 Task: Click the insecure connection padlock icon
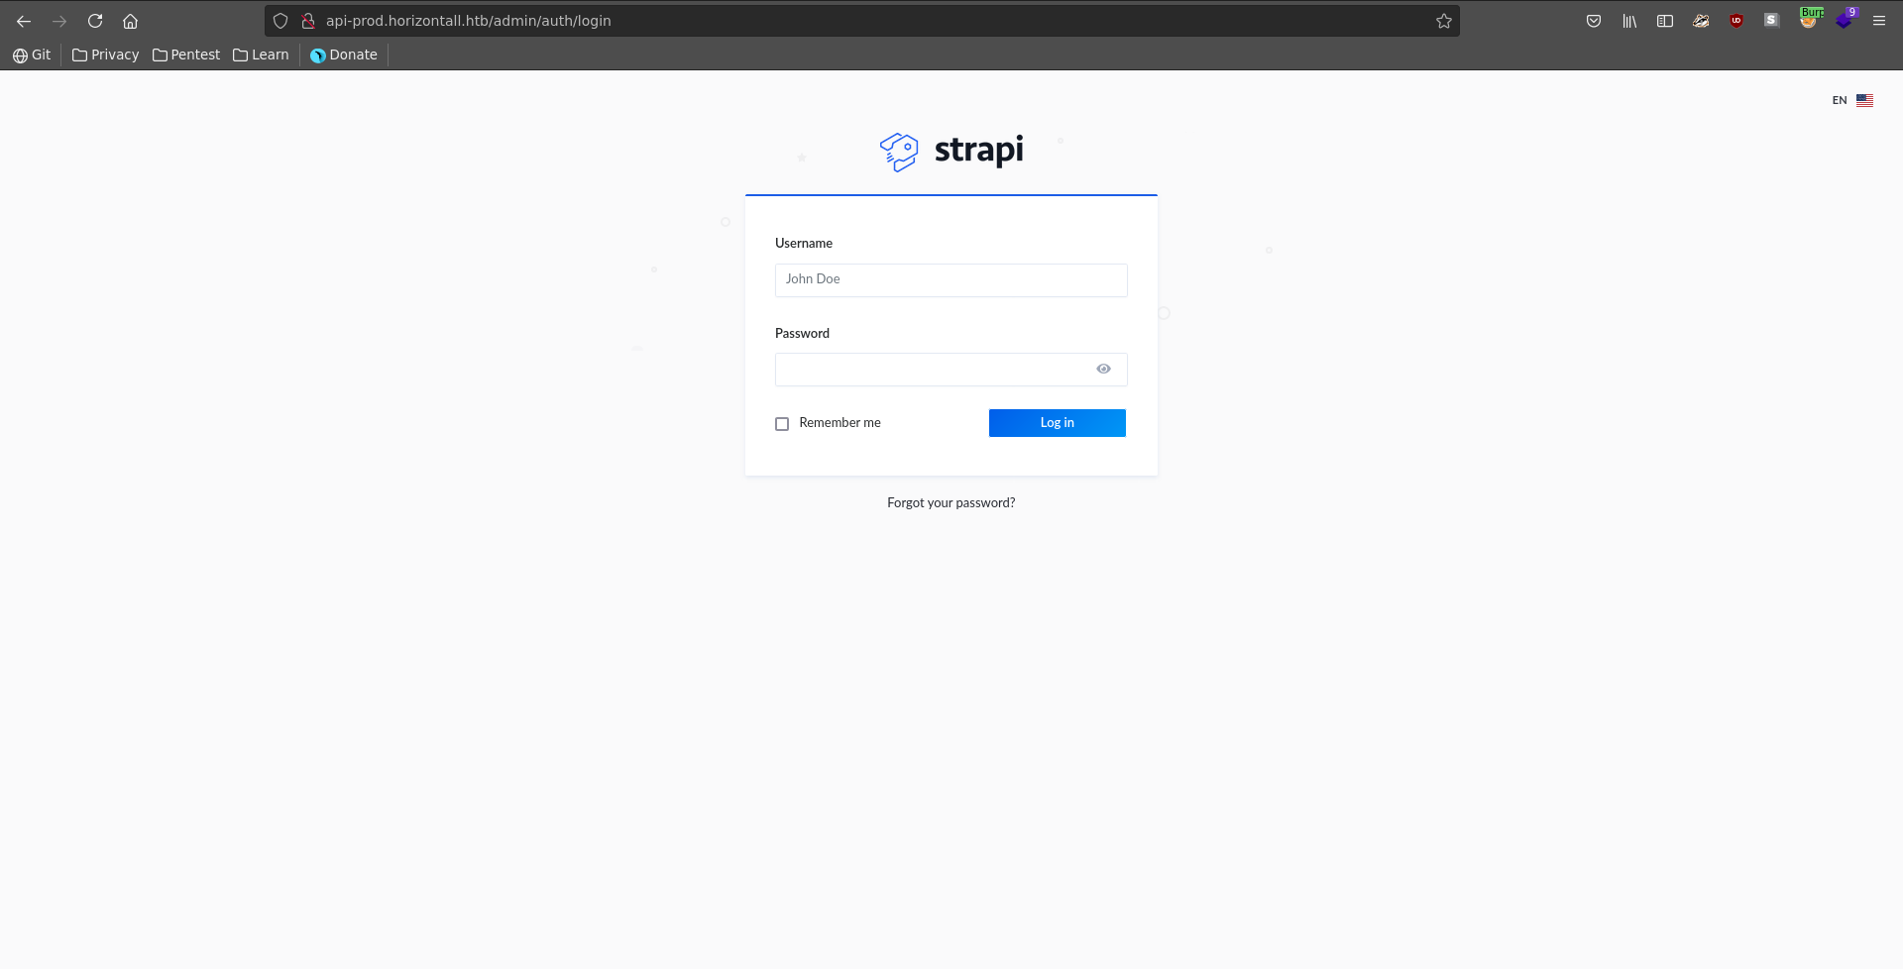click(x=308, y=21)
